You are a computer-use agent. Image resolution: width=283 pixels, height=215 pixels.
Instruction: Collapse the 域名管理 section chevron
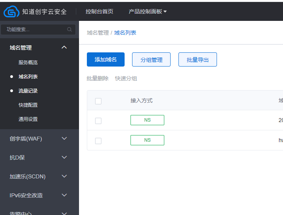[64, 48]
